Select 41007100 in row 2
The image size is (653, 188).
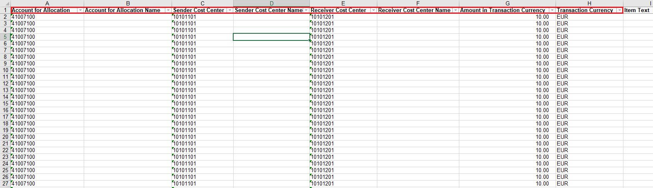pyautogui.click(x=47, y=17)
